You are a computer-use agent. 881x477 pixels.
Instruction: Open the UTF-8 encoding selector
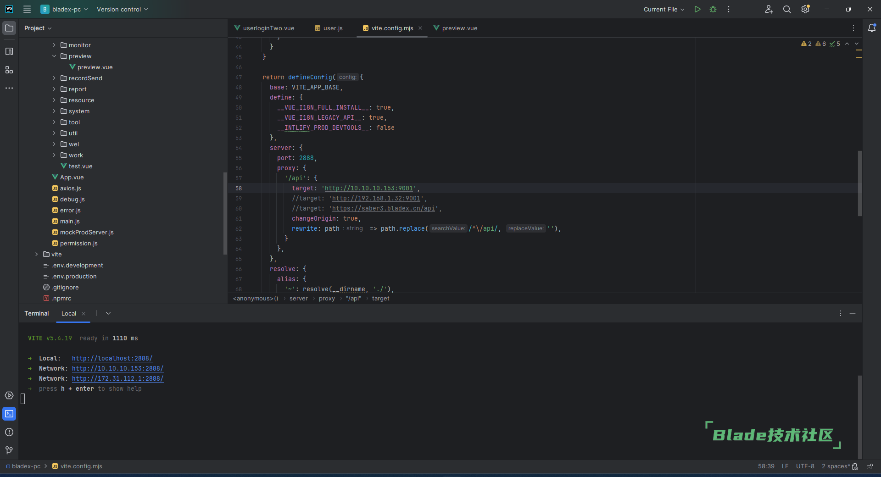tap(805, 466)
